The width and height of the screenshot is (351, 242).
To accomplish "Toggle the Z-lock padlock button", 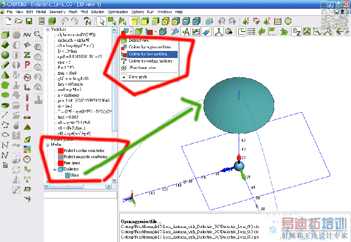I will coord(297,32).
